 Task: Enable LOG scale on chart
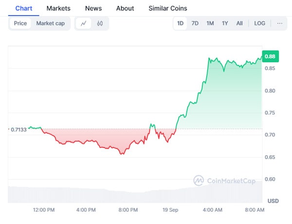260,23
